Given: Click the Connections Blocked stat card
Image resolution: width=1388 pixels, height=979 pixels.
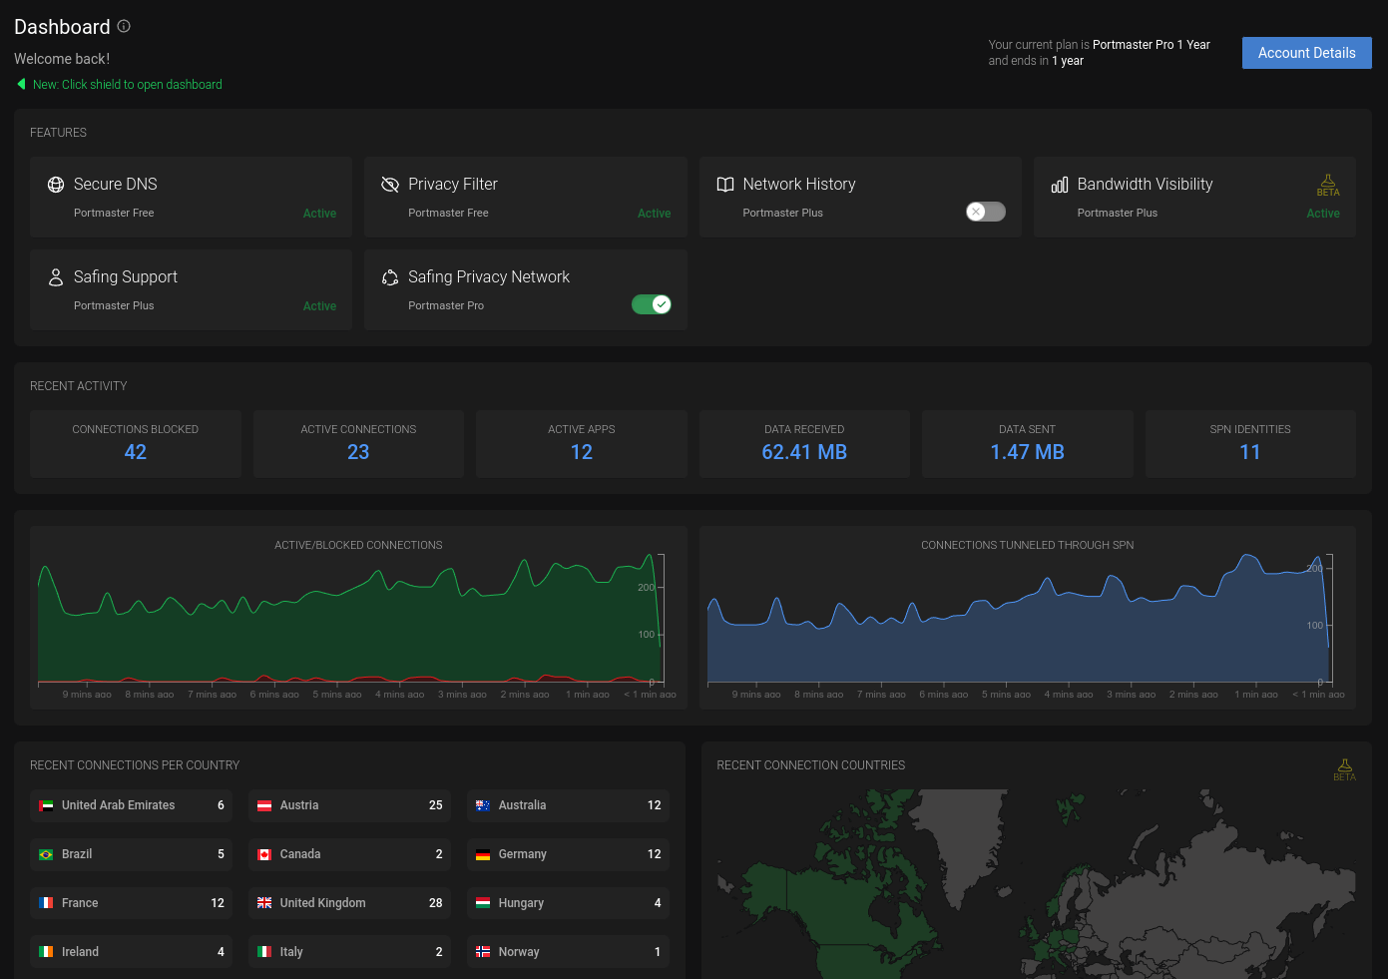Looking at the screenshot, I should [x=136, y=443].
